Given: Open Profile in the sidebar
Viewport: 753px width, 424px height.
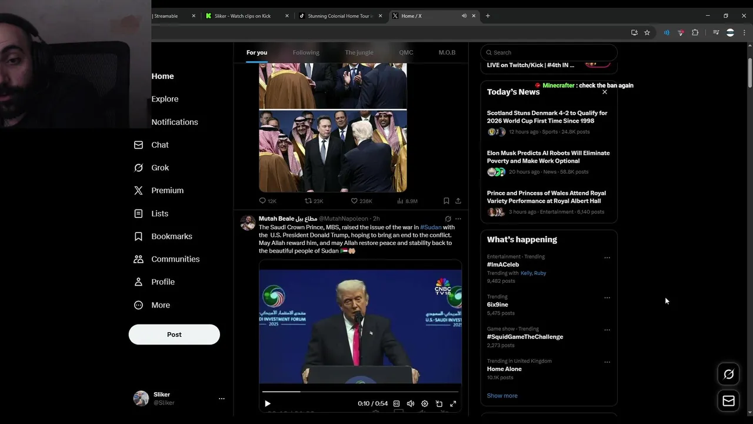Looking at the screenshot, I should click(x=154, y=282).
